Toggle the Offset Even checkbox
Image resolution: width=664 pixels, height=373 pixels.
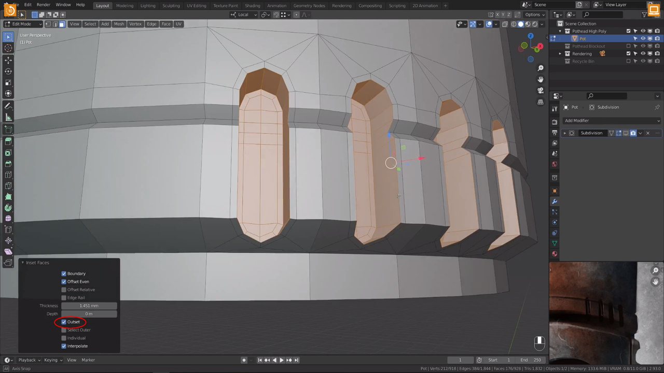click(x=64, y=281)
